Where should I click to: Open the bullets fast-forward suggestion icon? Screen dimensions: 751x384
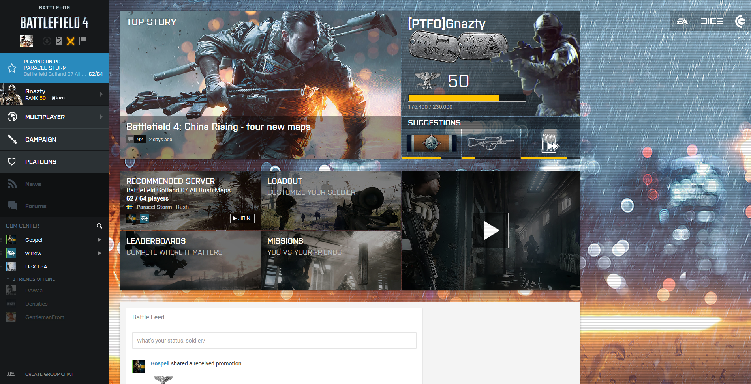[550, 143]
